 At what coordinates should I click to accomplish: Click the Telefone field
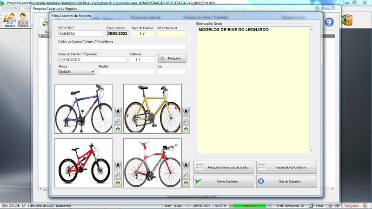[x=142, y=60]
